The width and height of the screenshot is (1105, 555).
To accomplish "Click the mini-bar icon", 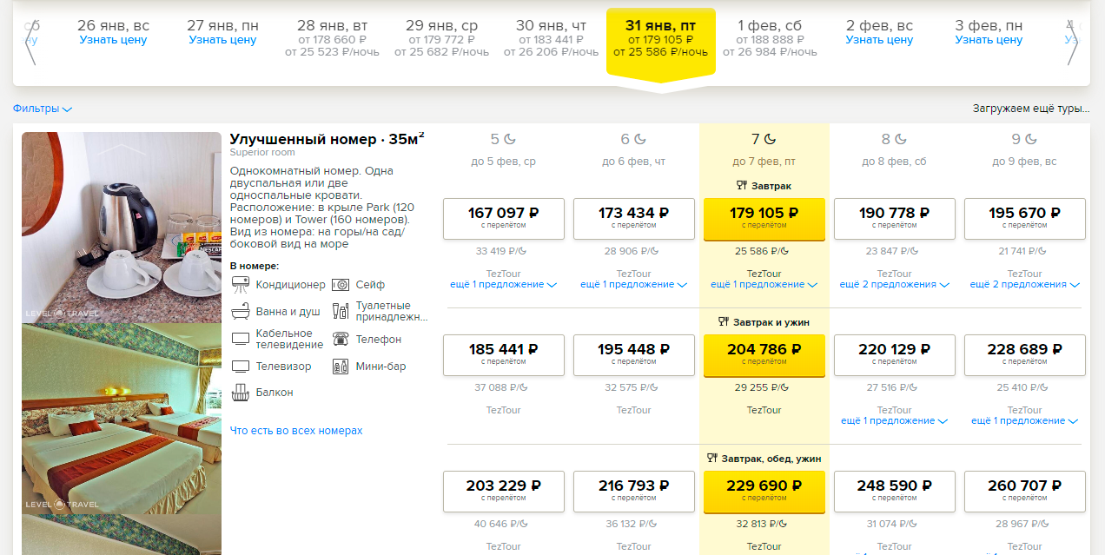I will point(341,367).
